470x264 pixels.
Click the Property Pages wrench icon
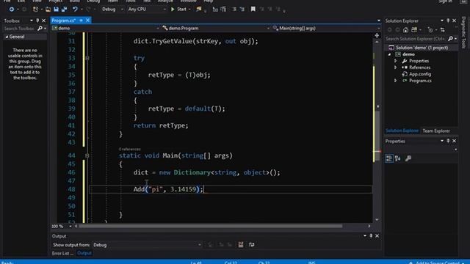(x=408, y=158)
